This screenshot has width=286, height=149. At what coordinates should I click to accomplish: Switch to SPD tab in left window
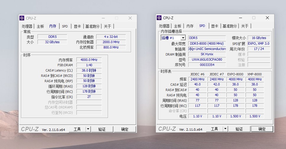[65, 26]
